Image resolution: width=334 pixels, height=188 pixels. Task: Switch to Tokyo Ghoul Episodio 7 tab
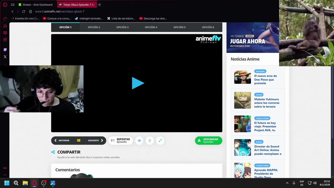pyautogui.click(x=77, y=5)
